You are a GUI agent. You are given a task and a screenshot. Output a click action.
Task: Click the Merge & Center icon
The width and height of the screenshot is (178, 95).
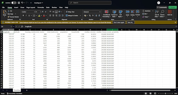67,15
